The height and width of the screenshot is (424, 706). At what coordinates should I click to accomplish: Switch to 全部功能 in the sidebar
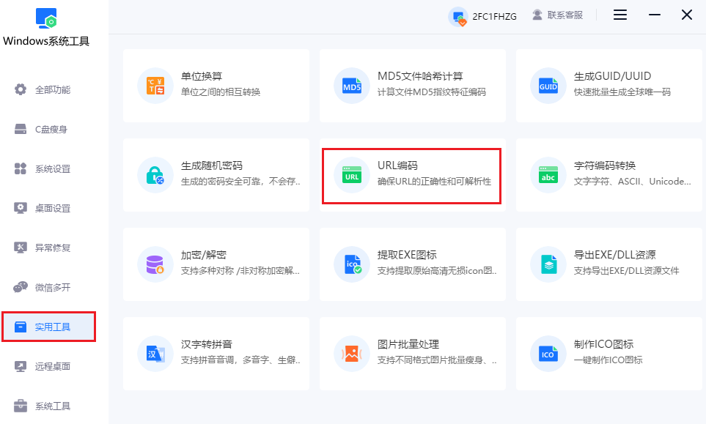52,90
